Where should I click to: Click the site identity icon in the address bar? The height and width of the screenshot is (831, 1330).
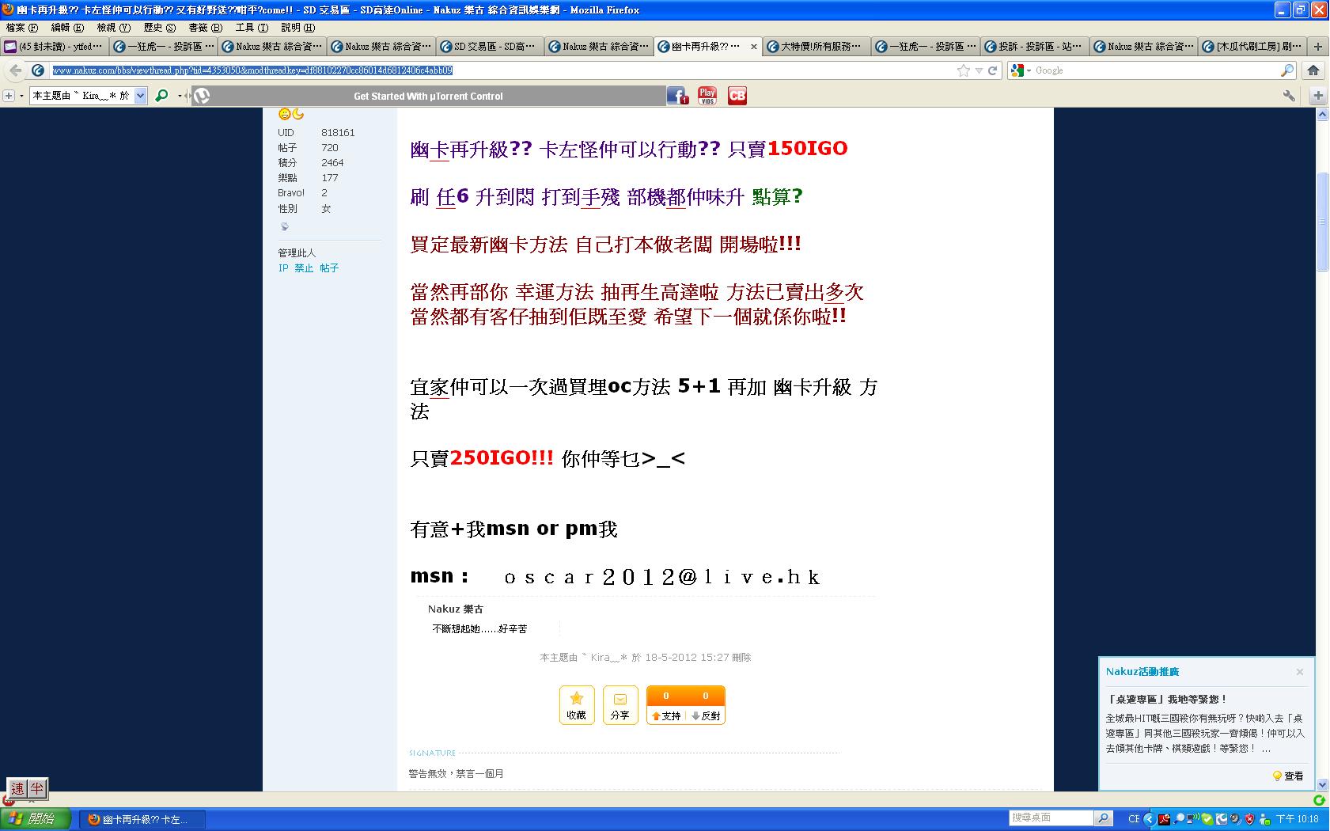38,70
